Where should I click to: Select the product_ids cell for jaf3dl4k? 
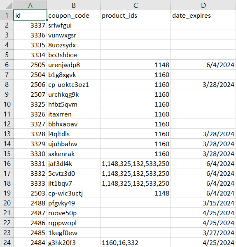[136, 163]
